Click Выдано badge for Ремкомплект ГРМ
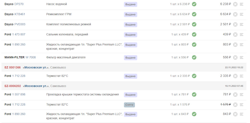The image size is (250, 123). tap(130, 15)
